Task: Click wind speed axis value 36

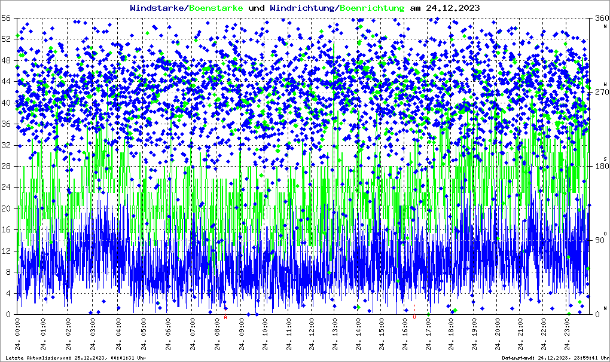Action: (5, 124)
